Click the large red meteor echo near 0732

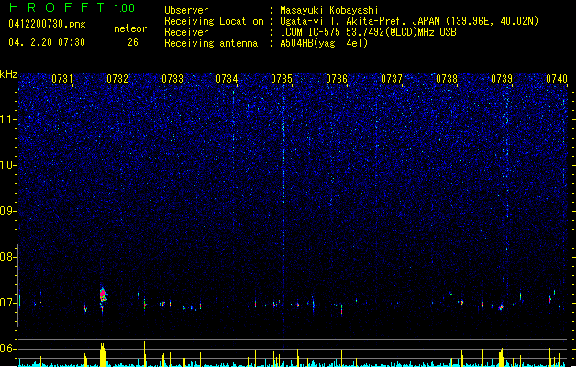103,295
